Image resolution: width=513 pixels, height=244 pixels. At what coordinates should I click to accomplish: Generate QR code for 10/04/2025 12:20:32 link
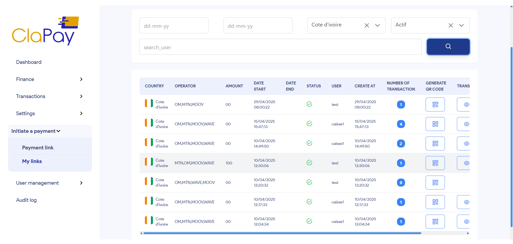[x=435, y=183]
